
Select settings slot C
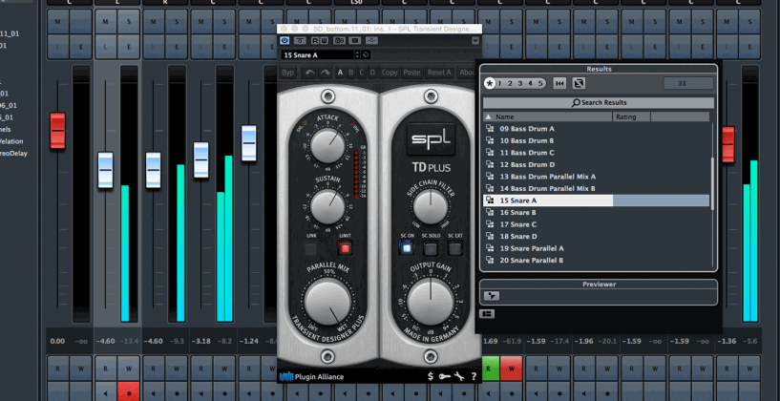[x=362, y=73]
